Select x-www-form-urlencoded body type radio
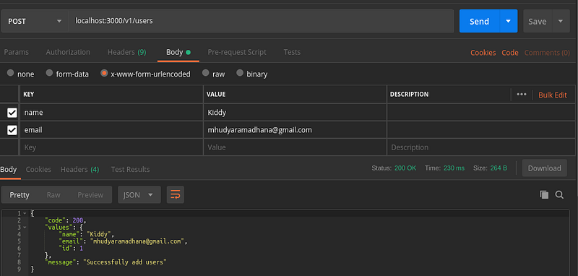This screenshot has width=578, height=276. 104,73
